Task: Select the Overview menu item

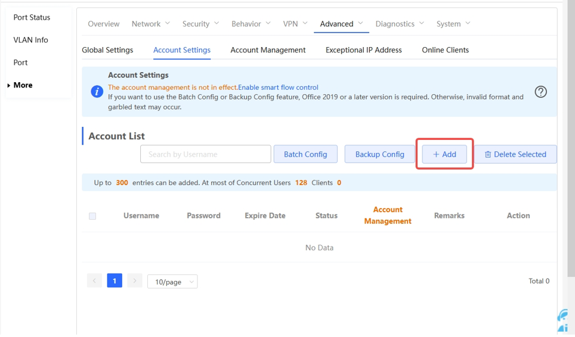Action: click(x=104, y=24)
